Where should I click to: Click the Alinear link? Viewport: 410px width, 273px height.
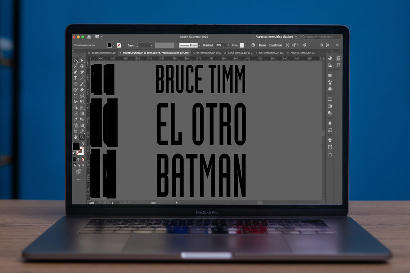tap(262, 45)
